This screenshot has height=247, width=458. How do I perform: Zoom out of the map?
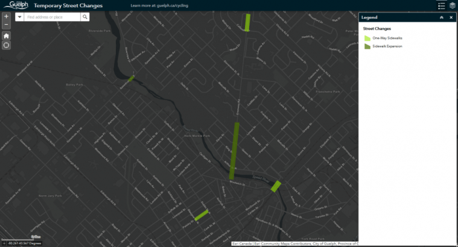(6, 25)
